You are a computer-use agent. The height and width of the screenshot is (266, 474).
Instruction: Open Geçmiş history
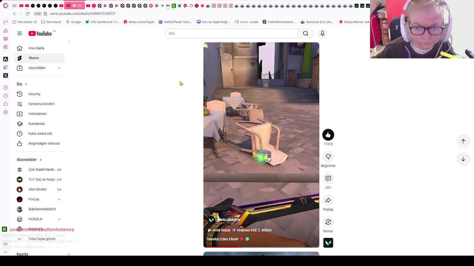pyautogui.click(x=39, y=94)
